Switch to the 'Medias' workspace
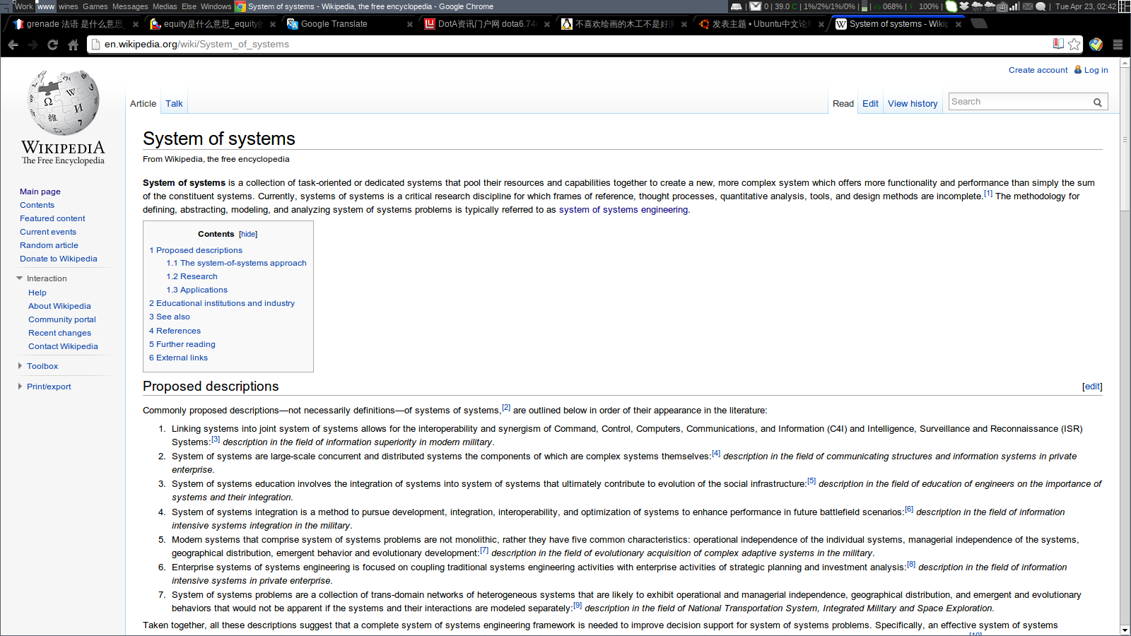This screenshot has height=636, width=1131. pos(165,6)
